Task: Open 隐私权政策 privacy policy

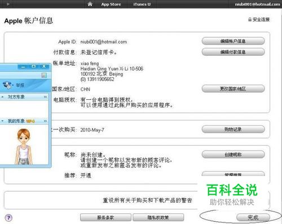Action: click(158, 218)
